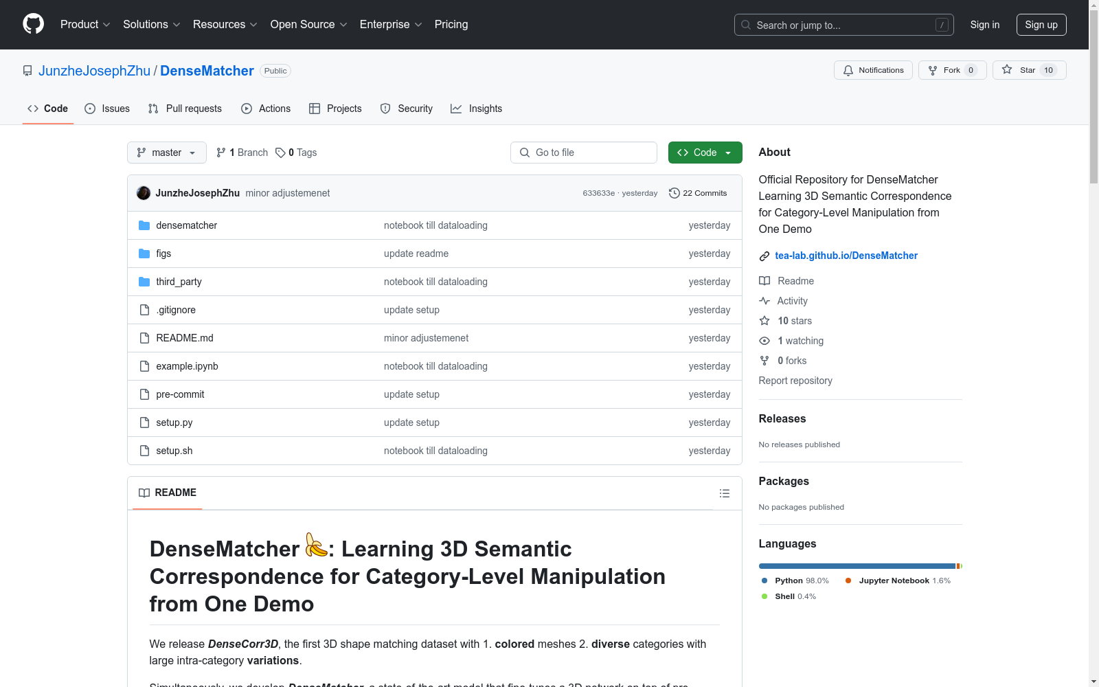Expand the Product menu

pyautogui.click(x=85, y=25)
